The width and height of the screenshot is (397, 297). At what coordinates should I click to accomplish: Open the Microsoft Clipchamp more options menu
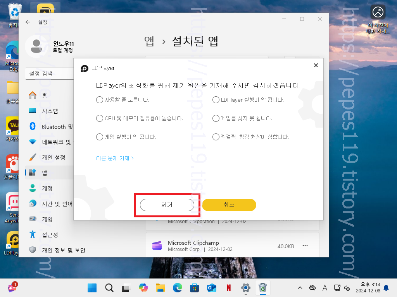(x=305, y=246)
